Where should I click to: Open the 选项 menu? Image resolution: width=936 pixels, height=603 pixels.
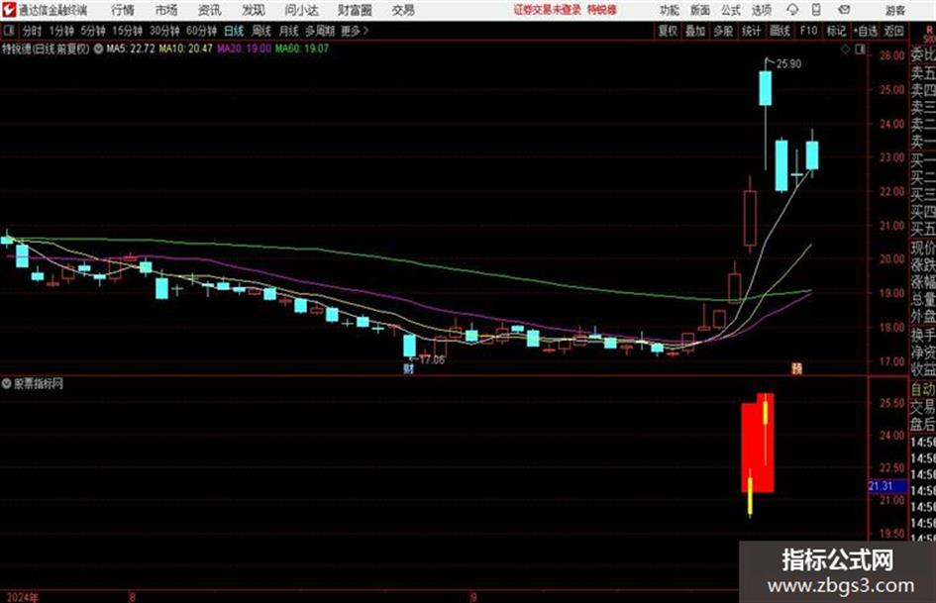tap(762, 10)
